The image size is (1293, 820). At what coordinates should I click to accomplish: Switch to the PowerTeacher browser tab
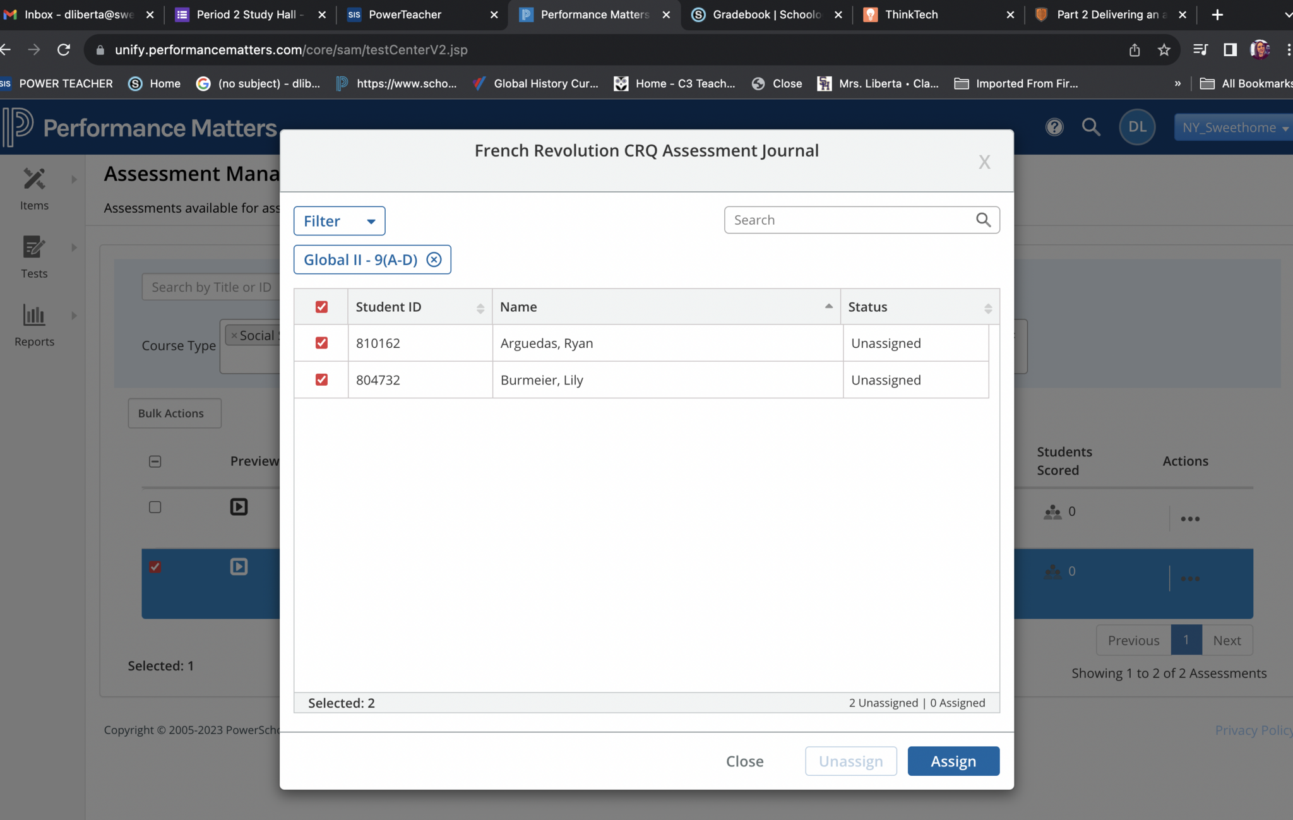coord(405,15)
